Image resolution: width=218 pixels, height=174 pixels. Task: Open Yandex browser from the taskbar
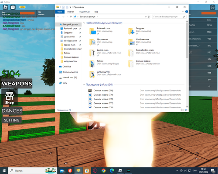click(x=70, y=171)
